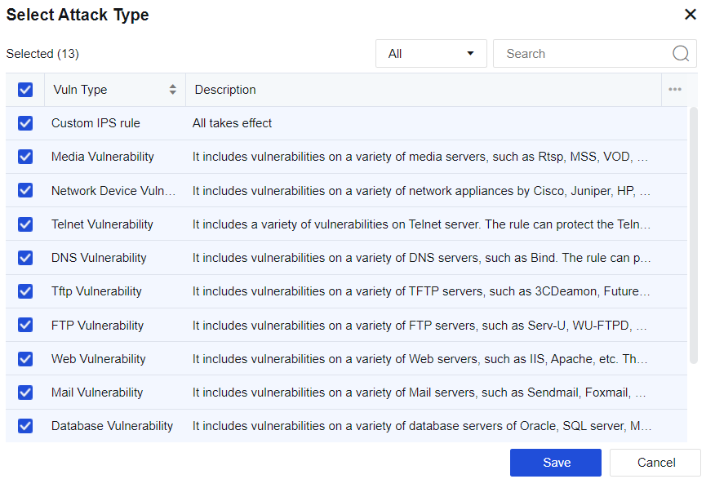The width and height of the screenshot is (715, 479).
Task: Click the Vuln Type sort arrows
Action: click(x=172, y=90)
